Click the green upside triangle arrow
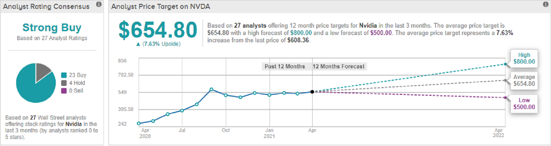The width and height of the screenshot is (551, 146). tap(138, 44)
